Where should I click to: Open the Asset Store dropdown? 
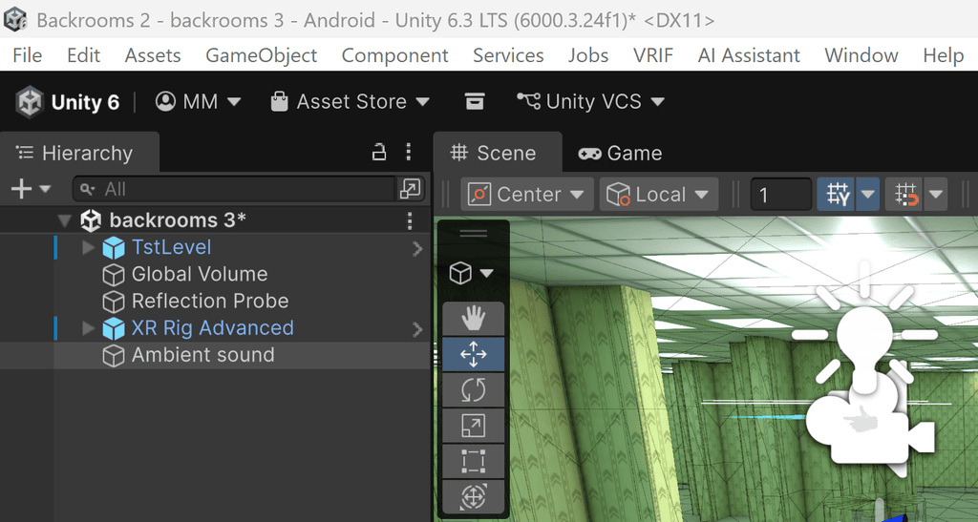[350, 101]
